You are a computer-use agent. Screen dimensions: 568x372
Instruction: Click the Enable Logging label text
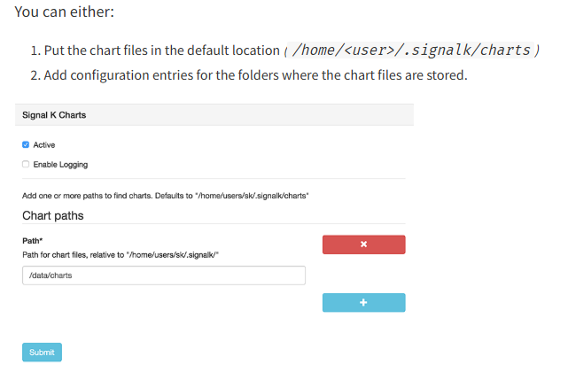point(60,164)
